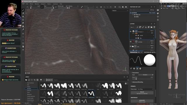Add a mask using Layers toolbar icon

tap(140, 27)
